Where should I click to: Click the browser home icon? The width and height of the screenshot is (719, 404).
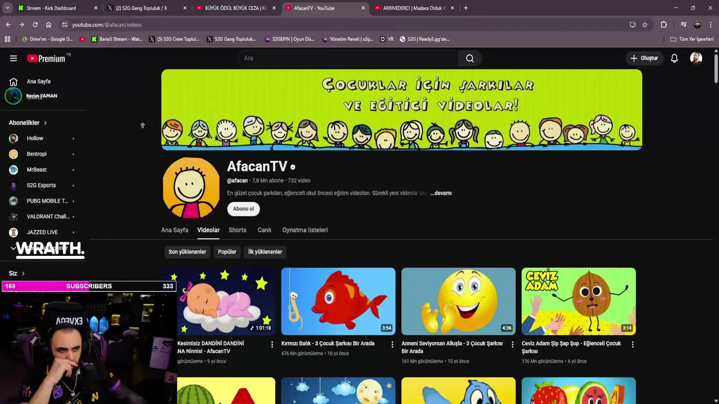point(48,25)
